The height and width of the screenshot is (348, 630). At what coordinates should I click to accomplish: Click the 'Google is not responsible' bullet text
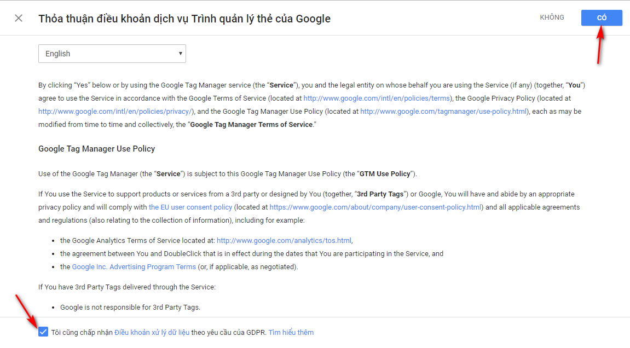(x=130, y=307)
